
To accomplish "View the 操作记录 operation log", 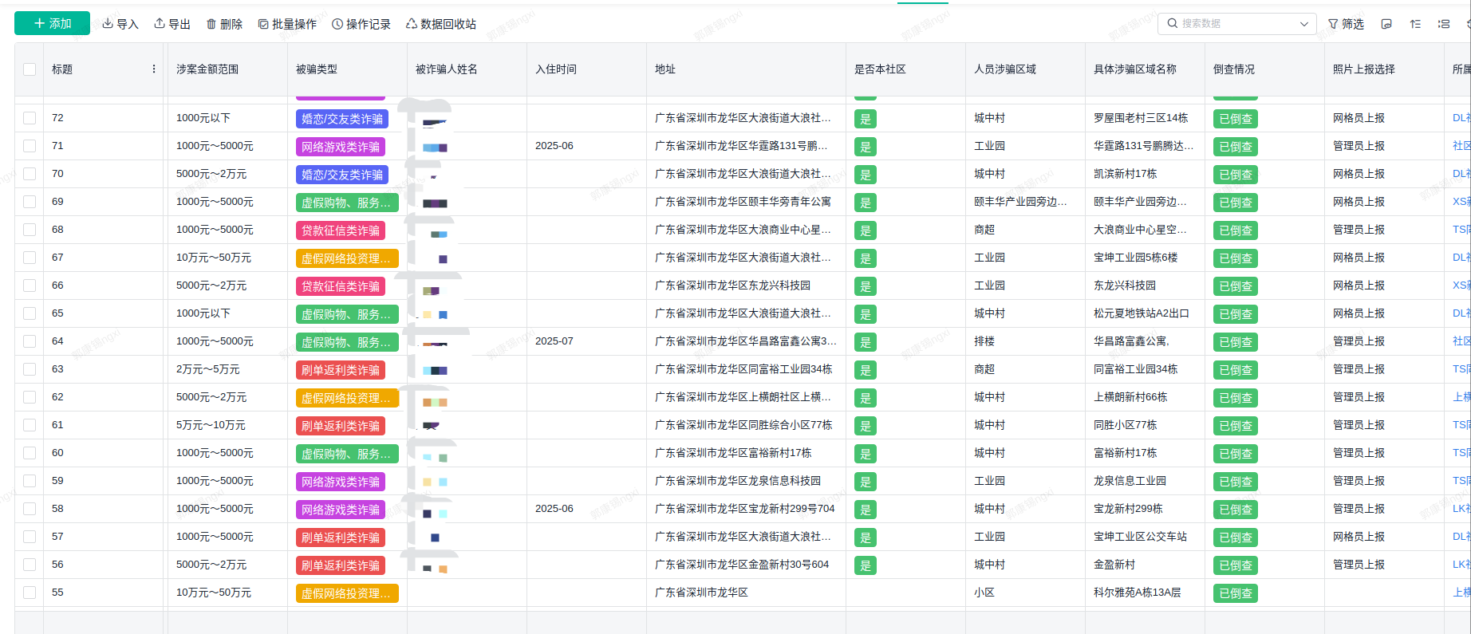I will coord(361,24).
